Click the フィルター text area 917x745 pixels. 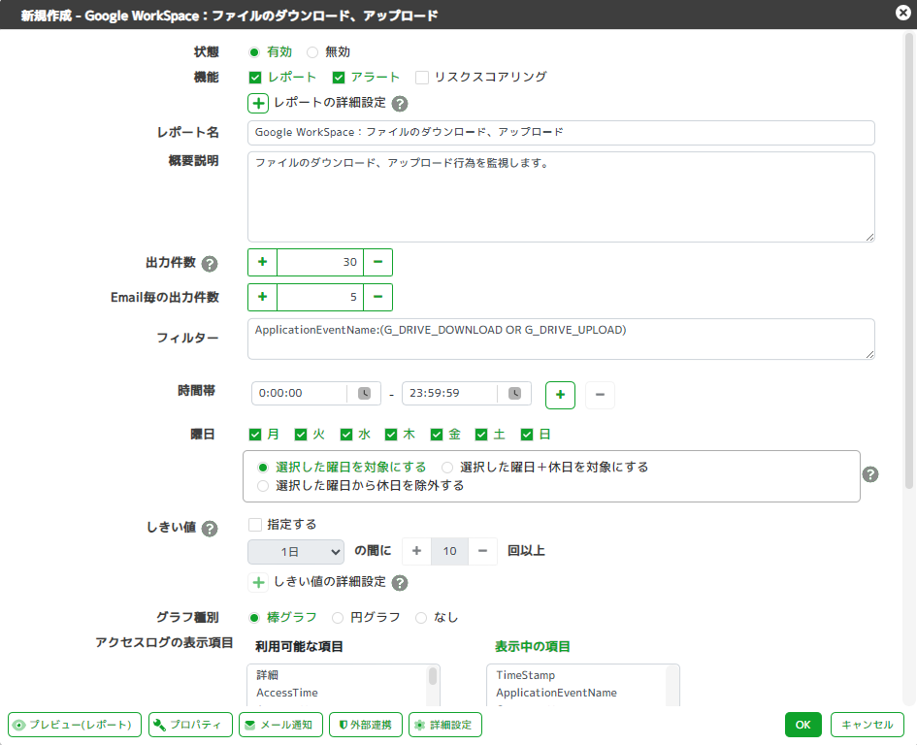tap(562, 340)
